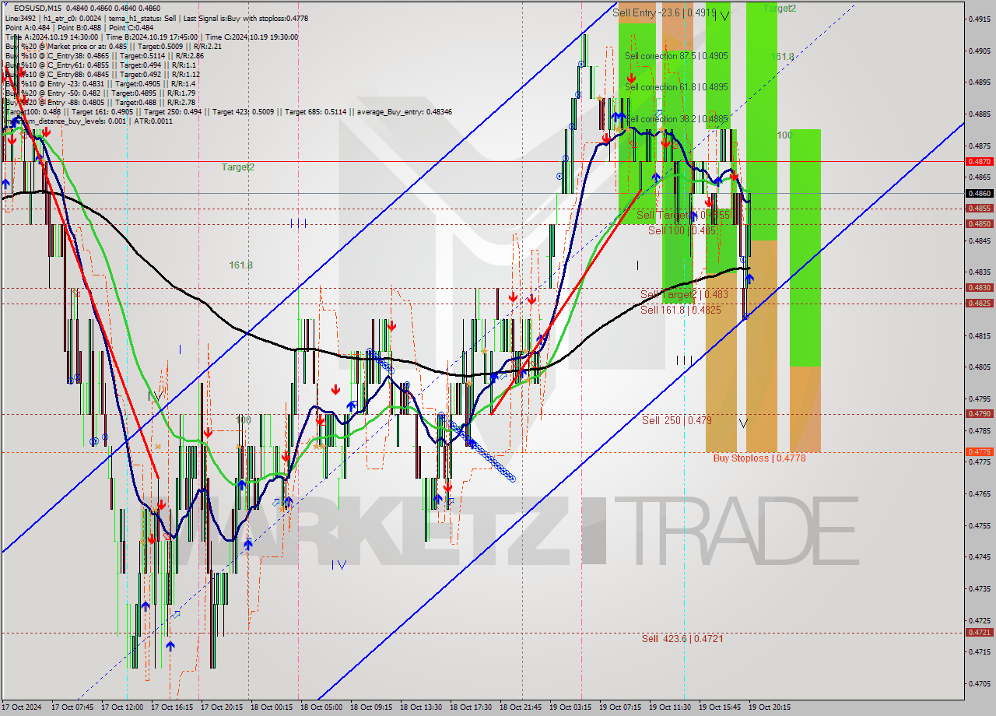Click the 0.4905 price axis label
Screen dimensions: 996x716
tap(979, 51)
